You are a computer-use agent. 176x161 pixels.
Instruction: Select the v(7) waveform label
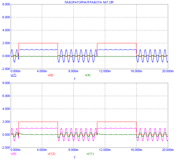click(13, 75)
